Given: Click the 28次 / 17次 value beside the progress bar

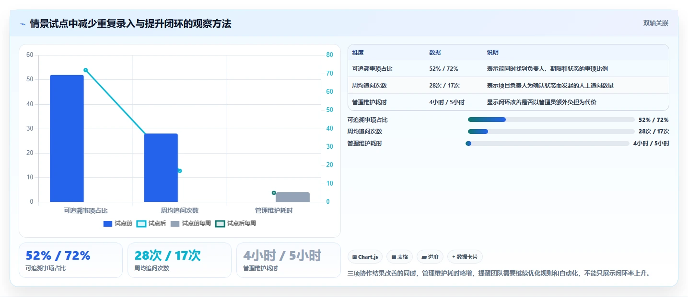Looking at the screenshot, I should click(x=653, y=132).
